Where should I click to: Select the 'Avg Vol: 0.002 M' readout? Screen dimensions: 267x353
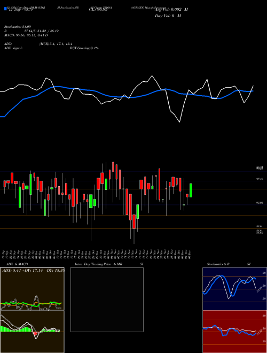click(171, 10)
